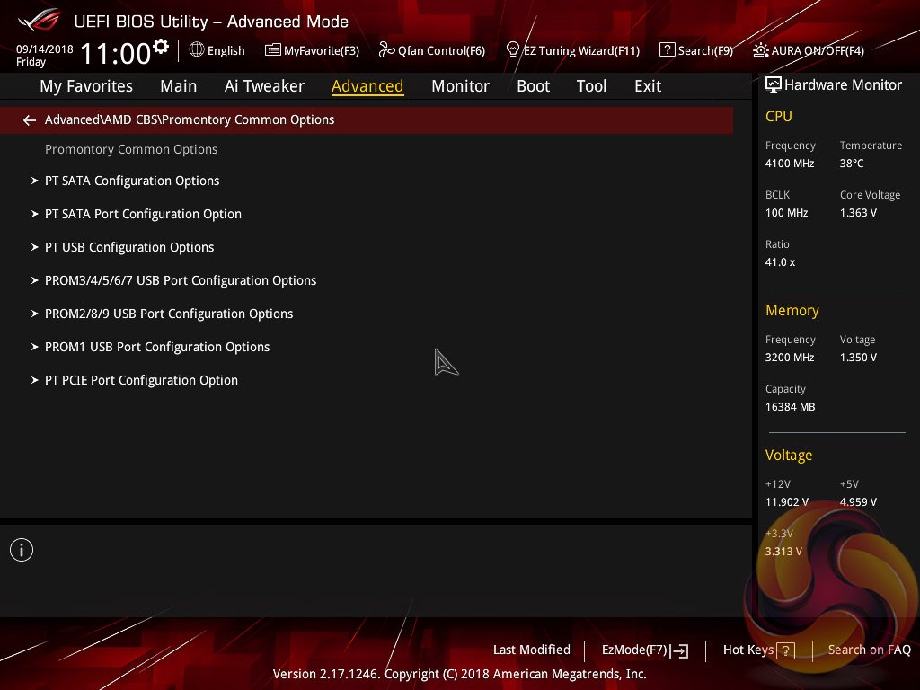
Task: Click the back arrow in the breadcrumb bar
Action: (30, 120)
